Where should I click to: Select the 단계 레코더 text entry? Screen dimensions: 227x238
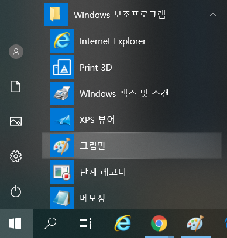point(103,172)
